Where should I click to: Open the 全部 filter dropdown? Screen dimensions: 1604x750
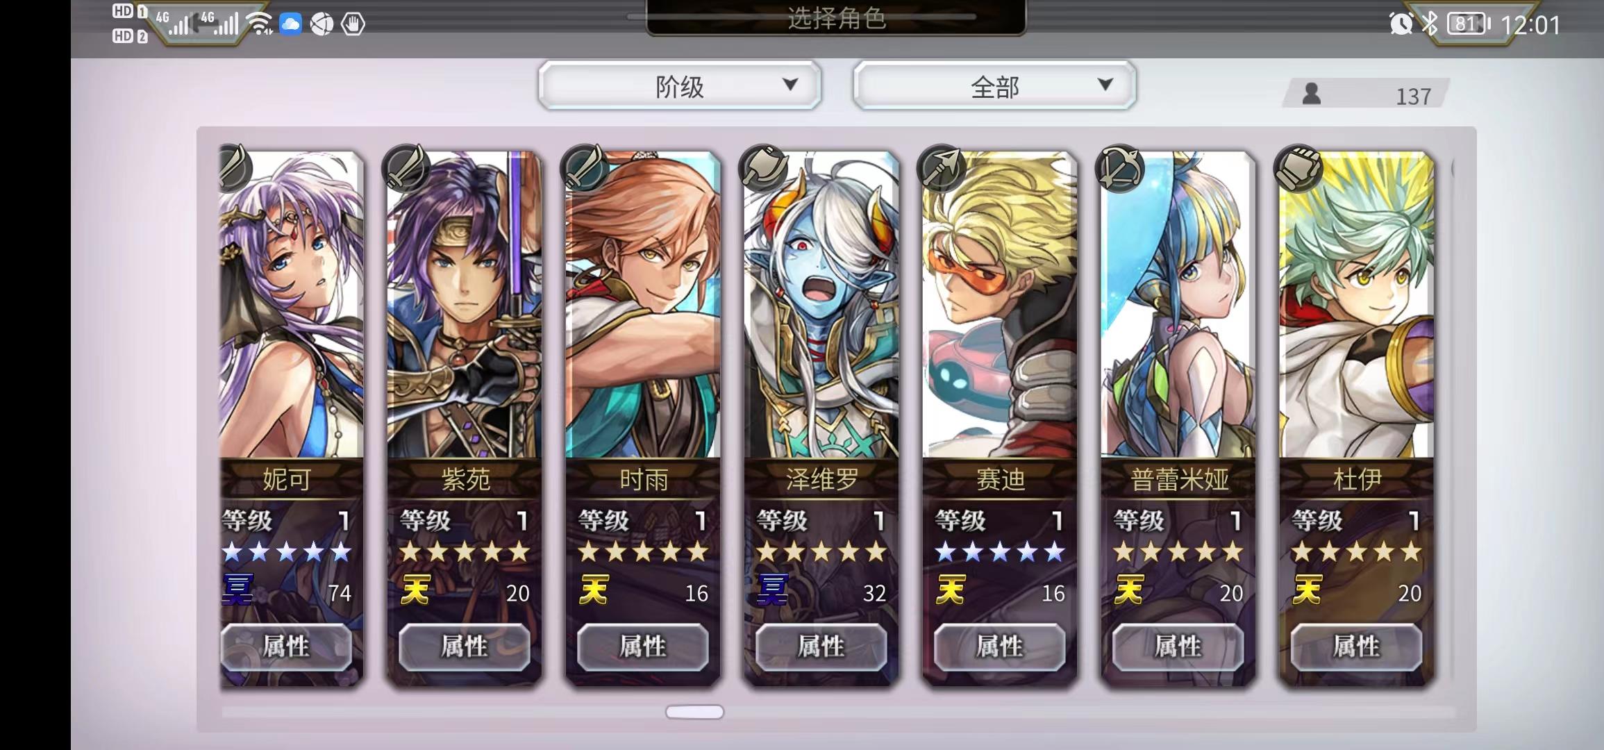click(994, 86)
